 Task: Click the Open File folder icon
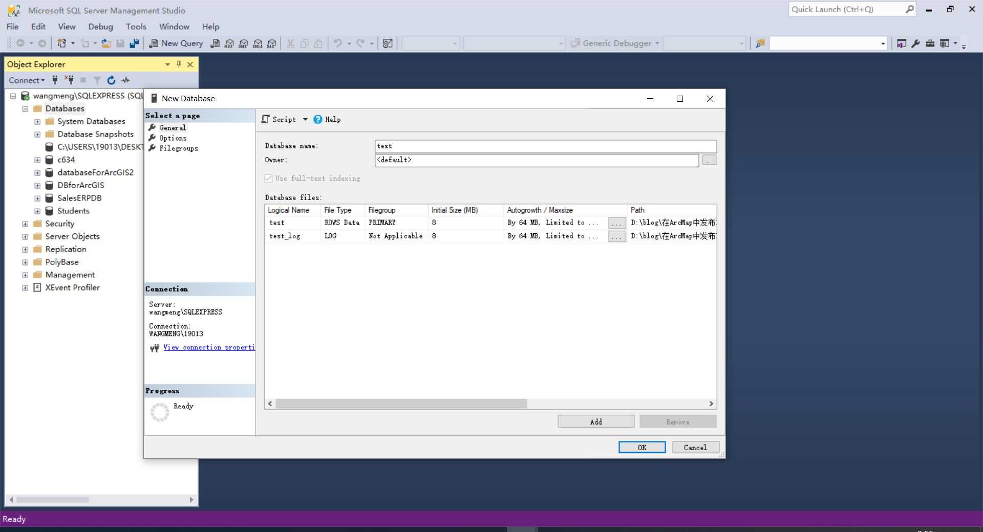pyautogui.click(x=106, y=43)
